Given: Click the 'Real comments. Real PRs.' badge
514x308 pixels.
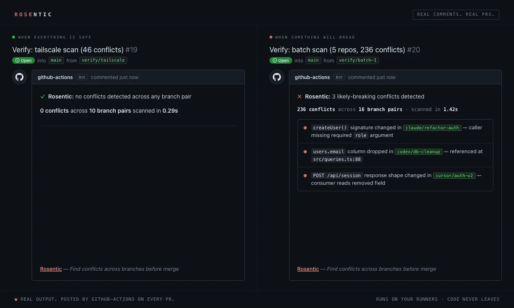Looking at the screenshot, I should (456, 15).
